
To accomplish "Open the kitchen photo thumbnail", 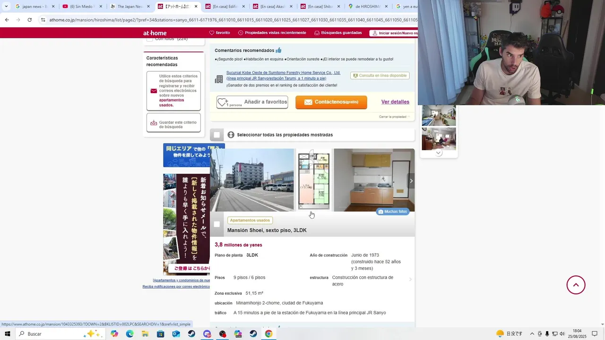I will [x=374, y=180].
